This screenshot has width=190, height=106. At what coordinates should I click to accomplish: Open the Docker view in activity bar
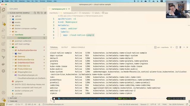click(3, 64)
